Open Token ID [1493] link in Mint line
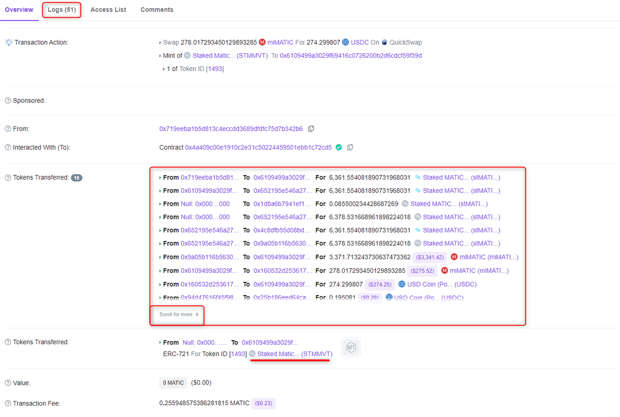620x417 pixels. tap(215, 69)
